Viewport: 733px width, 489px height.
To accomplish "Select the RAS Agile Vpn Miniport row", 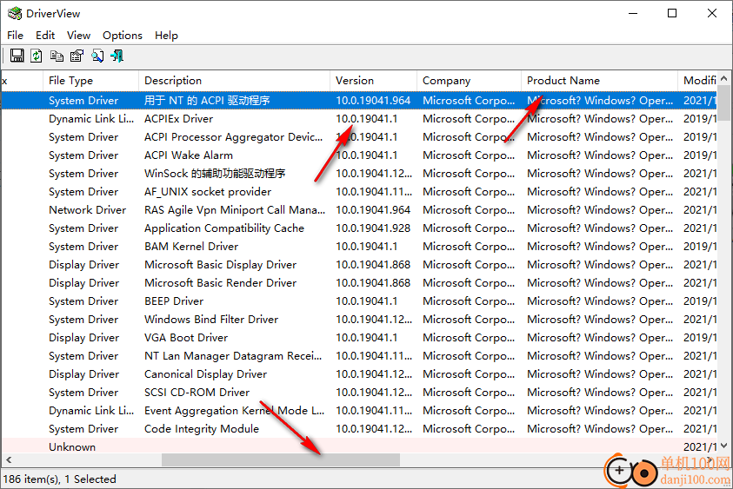I will pos(359,209).
